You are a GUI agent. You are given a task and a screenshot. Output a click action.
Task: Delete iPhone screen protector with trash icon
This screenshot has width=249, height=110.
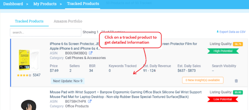(x=236, y=81)
